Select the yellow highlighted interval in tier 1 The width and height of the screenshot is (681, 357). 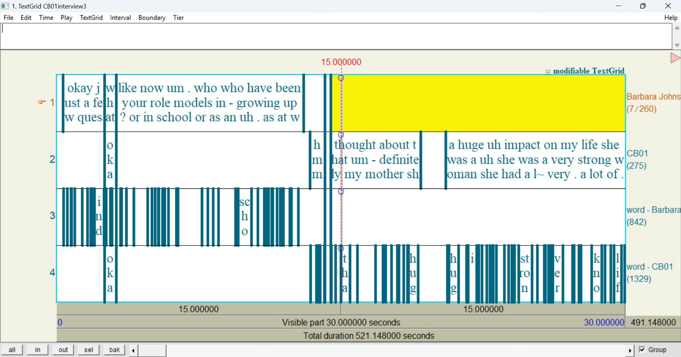(478, 103)
